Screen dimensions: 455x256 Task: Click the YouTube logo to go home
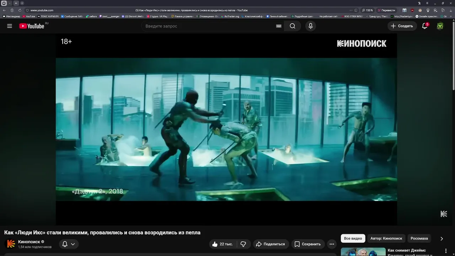pyautogui.click(x=32, y=26)
